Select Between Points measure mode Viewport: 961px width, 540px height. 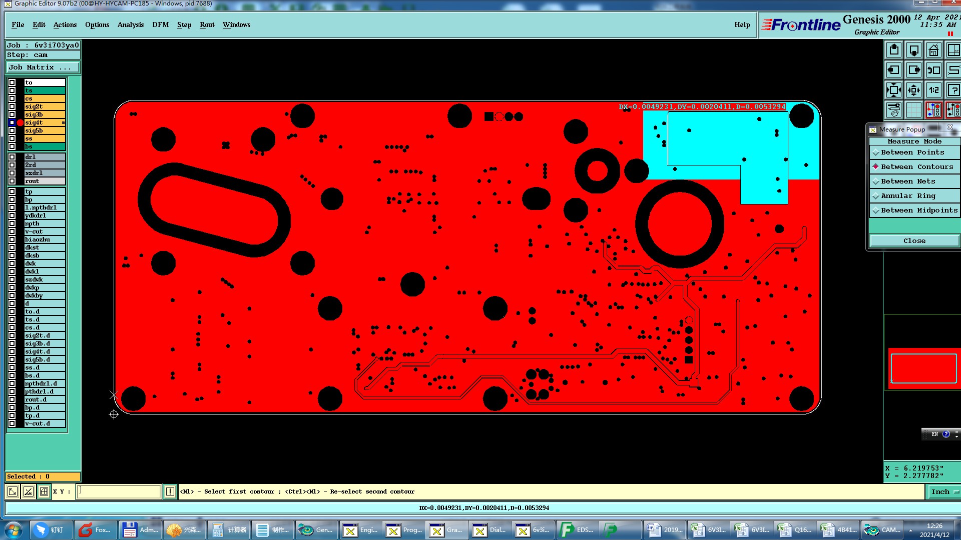[x=912, y=152]
